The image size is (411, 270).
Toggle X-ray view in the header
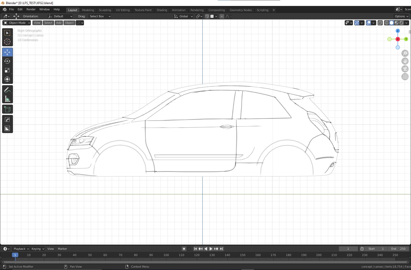click(380, 23)
